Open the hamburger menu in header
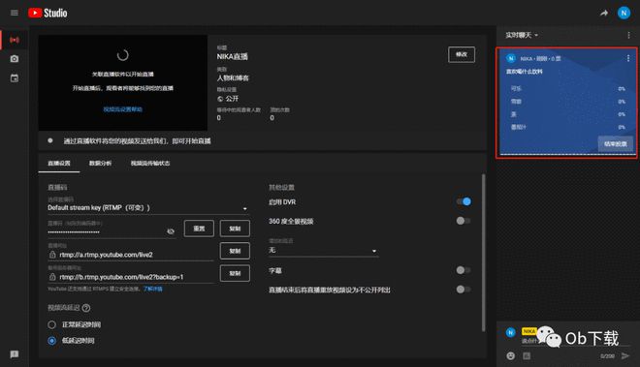This screenshot has height=367, width=640. coord(15,13)
